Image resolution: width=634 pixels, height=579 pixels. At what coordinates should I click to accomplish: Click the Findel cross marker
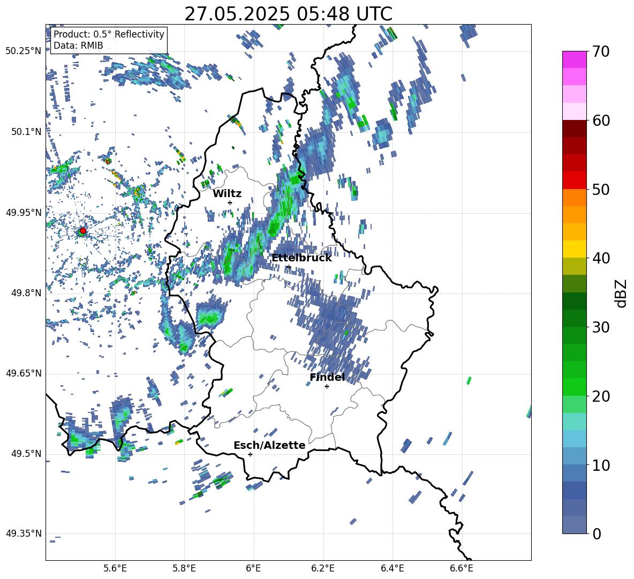(327, 387)
